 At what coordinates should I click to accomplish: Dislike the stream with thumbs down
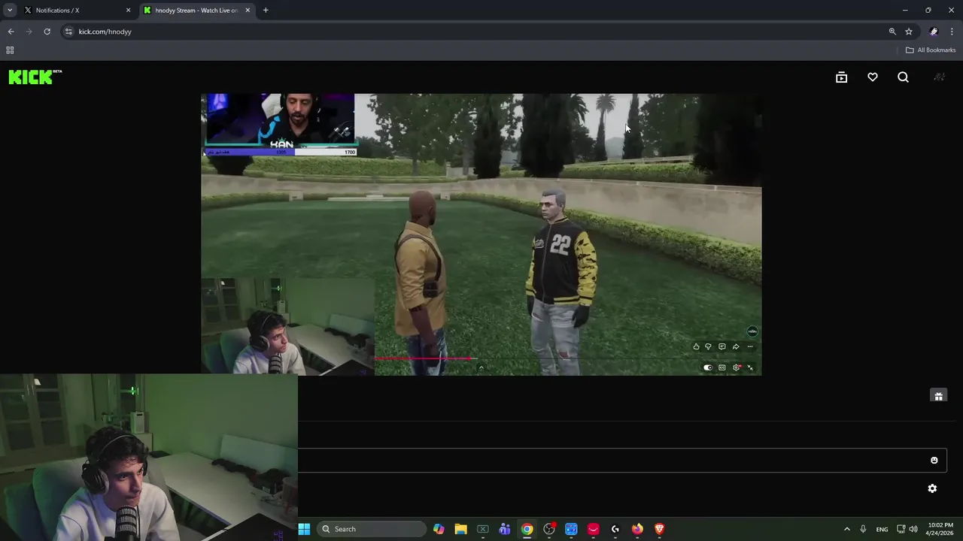click(708, 346)
